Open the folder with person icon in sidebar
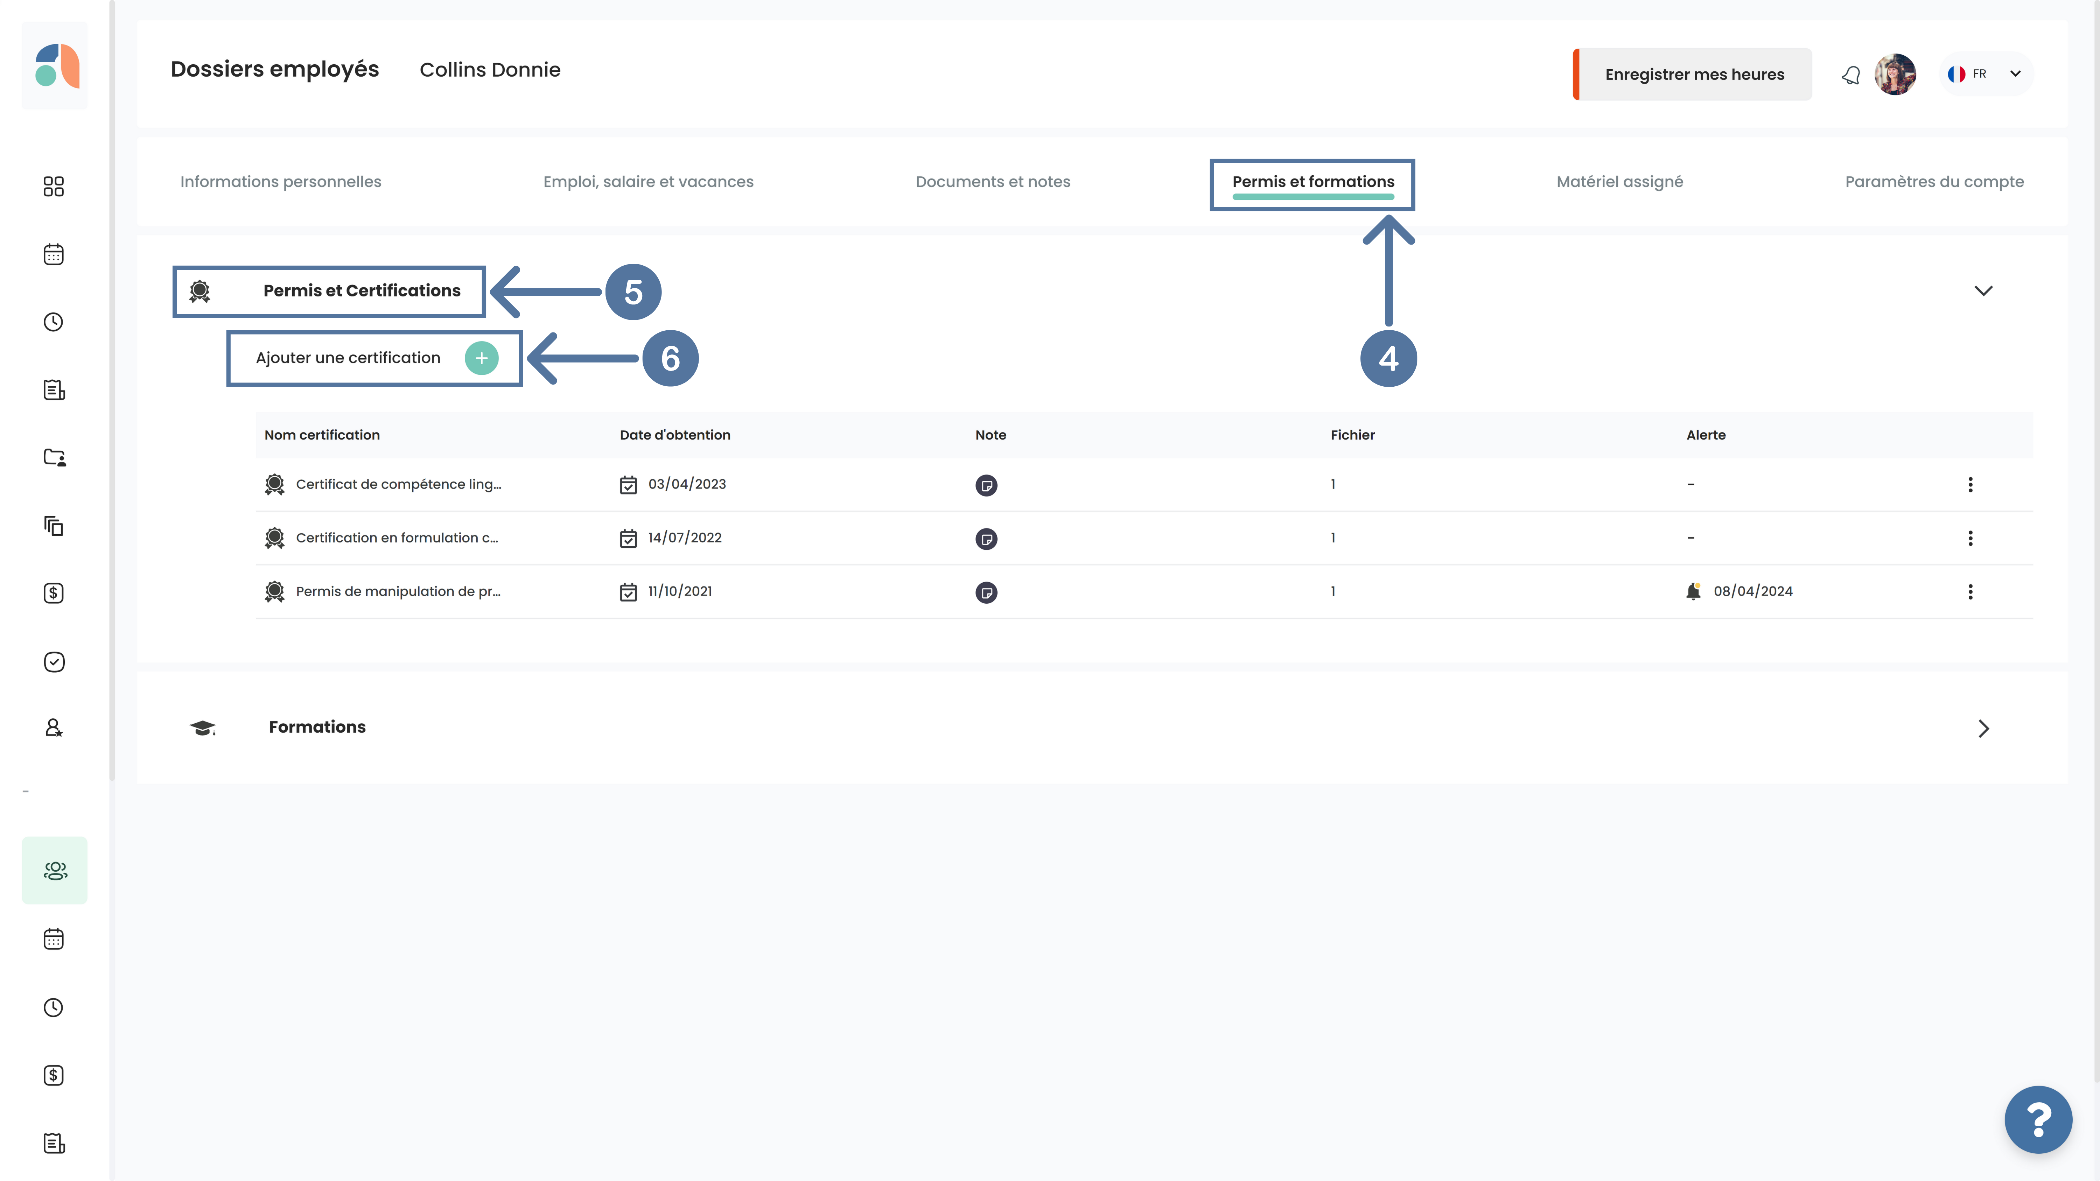Image resolution: width=2100 pixels, height=1181 pixels. coord(54,457)
